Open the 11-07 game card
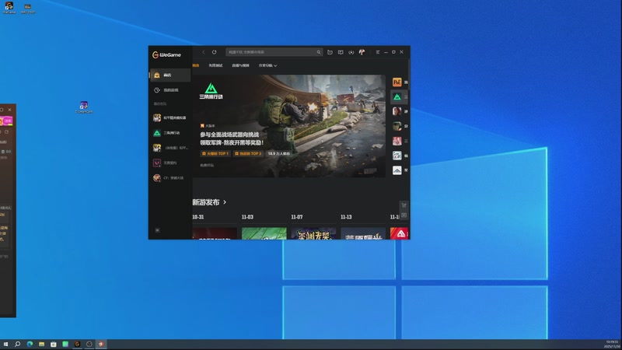This screenshot has width=622, height=350. click(313, 233)
